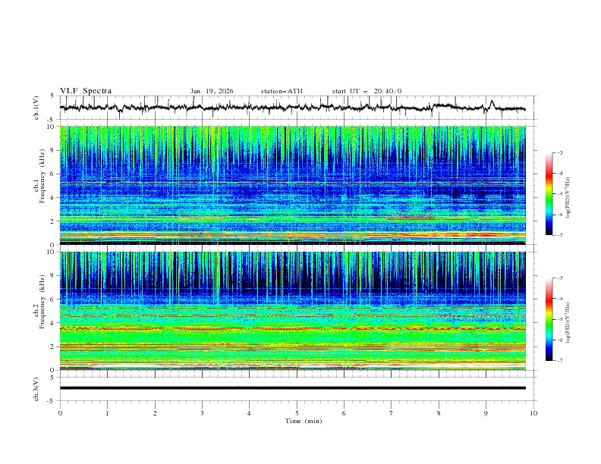Click the "-3" label on ch.1 color bar
601x464 pixels.
click(559, 152)
